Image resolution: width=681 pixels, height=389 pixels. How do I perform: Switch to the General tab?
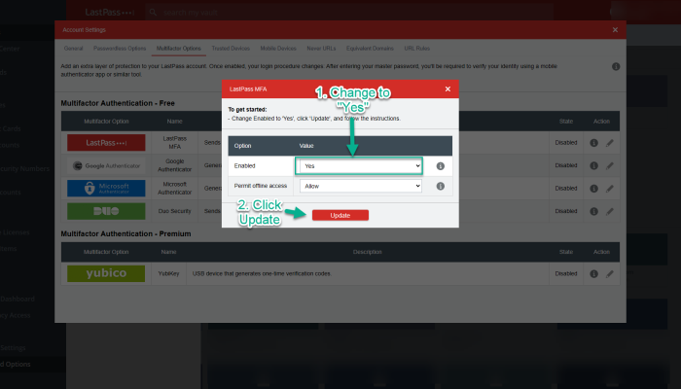tap(73, 49)
